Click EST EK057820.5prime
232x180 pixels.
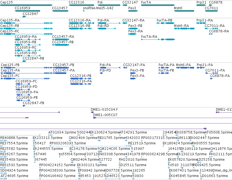183,160
